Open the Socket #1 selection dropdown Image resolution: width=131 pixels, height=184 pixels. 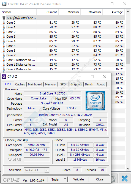[x=37, y=170]
